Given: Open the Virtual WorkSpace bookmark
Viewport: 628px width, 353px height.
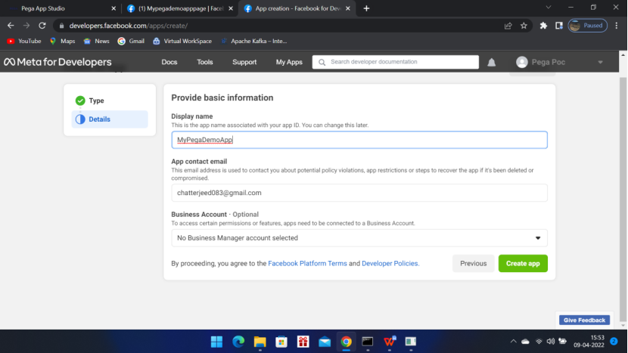Looking at the screenshot, I should click(182, 42).
